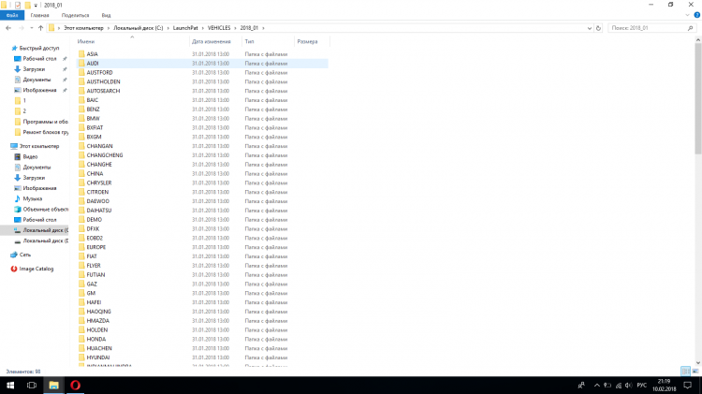Image resolution: width=702 pixels, height=394 pixels.
Task: Click the Refresh button beside address bar
Action: [x=600, y=28]
